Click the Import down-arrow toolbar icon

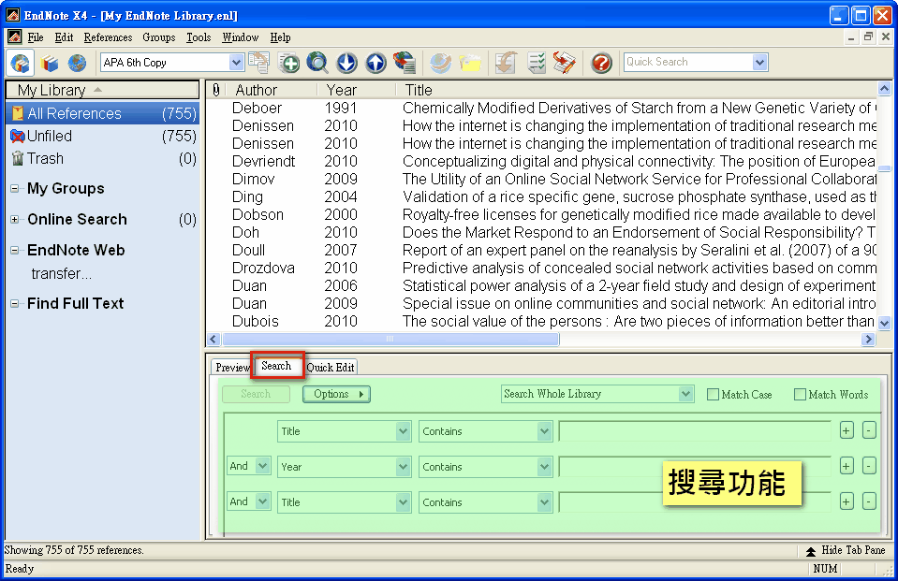(x=346, y=63)
